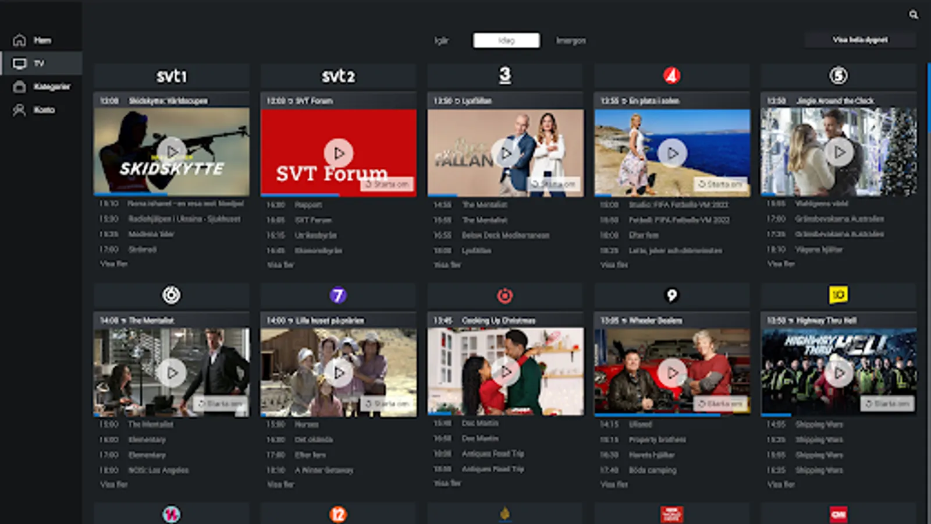
Task: Open the orange TV12 channel logo
Action: (338, 514)
